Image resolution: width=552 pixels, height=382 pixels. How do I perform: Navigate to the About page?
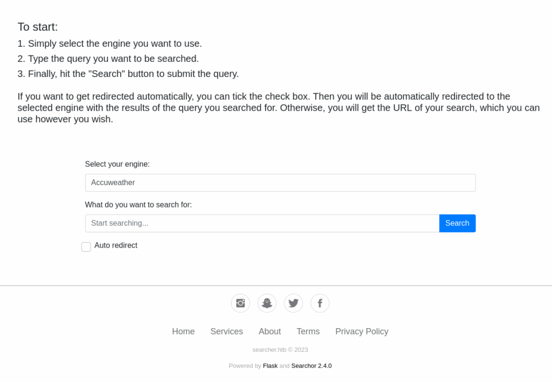[x=270, y=331]
